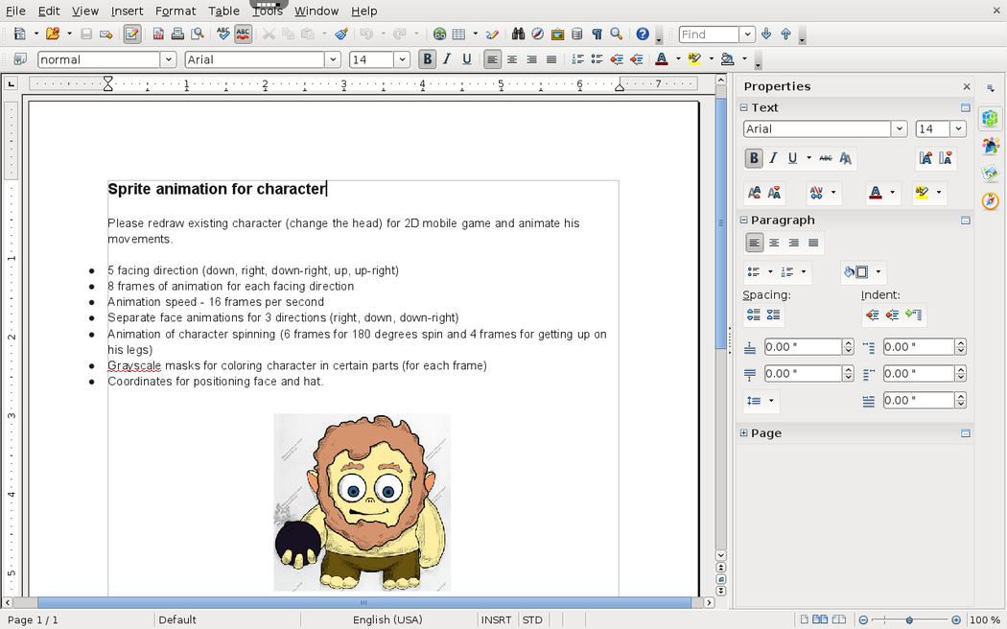
Task: Click the Clone Formatting paintbrush icon
Action: 341,35
